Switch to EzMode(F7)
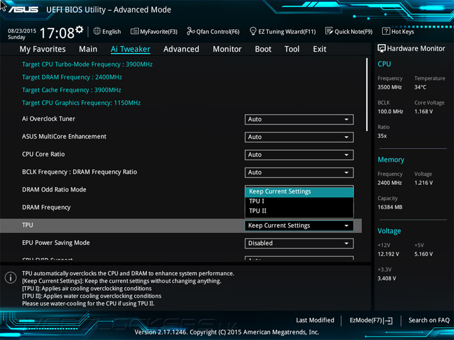Screen dimensions: 454x340 371,320
